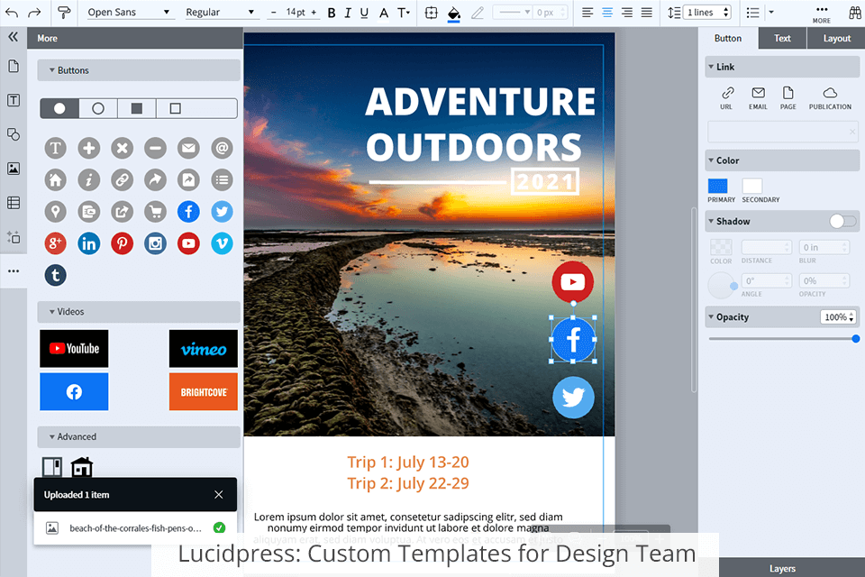Image resolution: width=865 pixels, height=577 pixels.
Task: Dismiss the Uploaded 1 item notification
Action: click(218, 494)
